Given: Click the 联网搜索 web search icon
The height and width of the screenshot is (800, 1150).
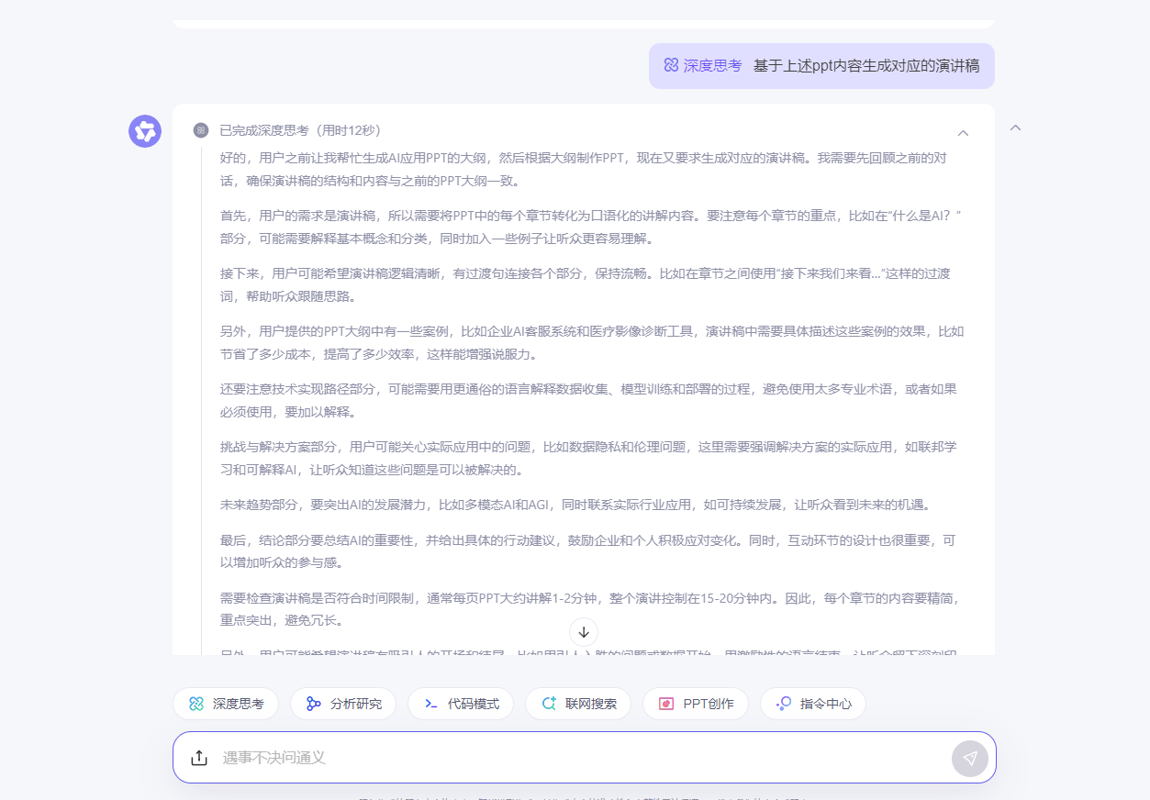Looking at the screenshot, I should 548,703.
